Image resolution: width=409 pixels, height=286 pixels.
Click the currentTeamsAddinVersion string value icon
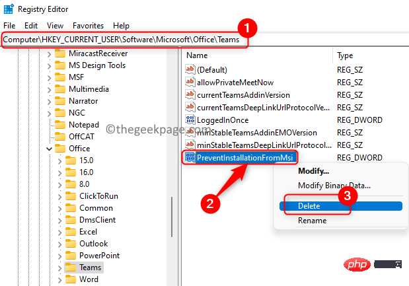190,94
